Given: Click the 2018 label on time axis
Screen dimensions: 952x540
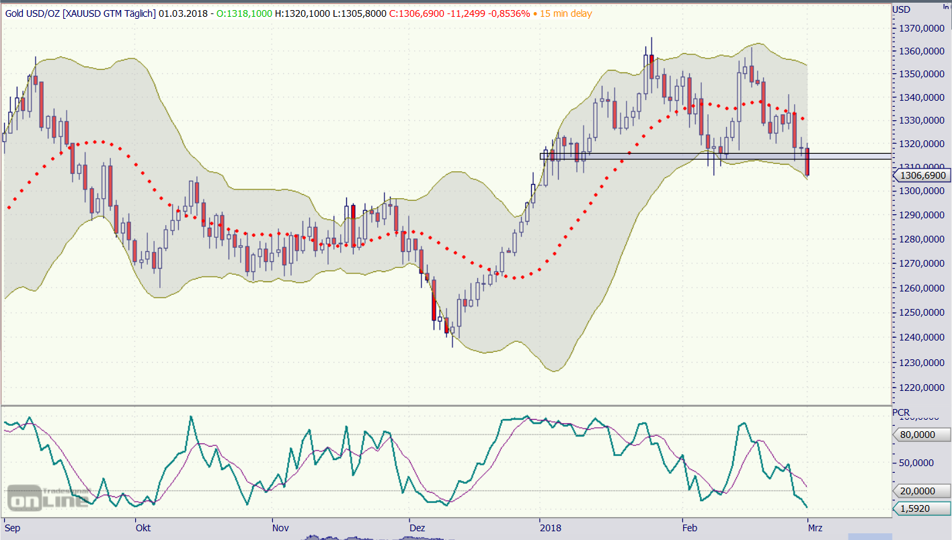Looking at the screenshot, I should coord(550,528).
